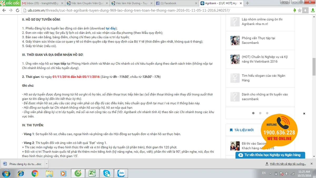Click the volume speaker tray icon
316x178 pixels.
[287, 174]
